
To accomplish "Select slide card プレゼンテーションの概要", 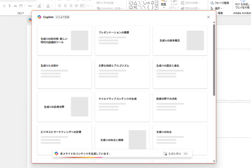I will pos(122,40).
